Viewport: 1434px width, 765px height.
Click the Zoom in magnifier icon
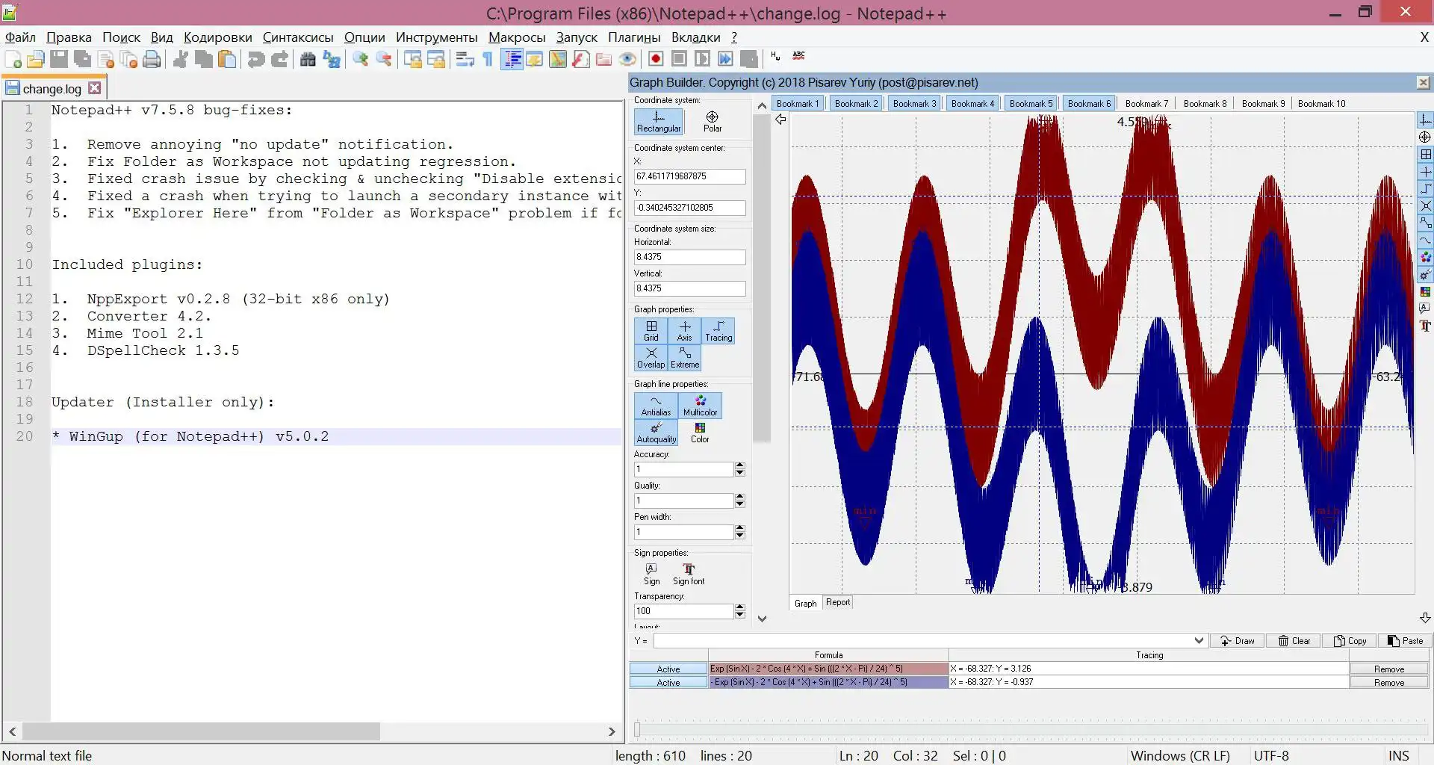pos(360,60)
